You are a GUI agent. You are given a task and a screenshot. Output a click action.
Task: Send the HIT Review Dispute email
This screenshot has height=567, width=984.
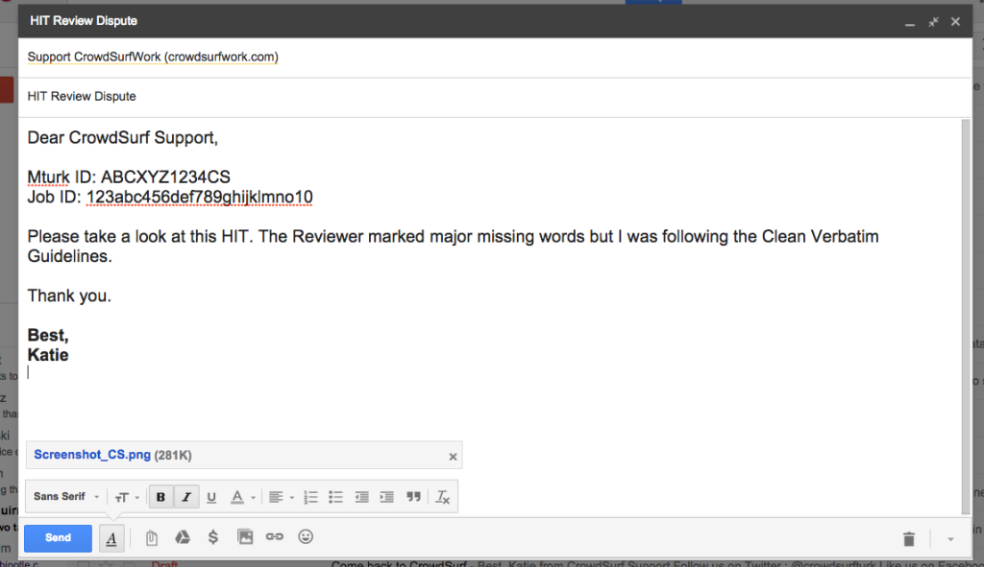58,538
